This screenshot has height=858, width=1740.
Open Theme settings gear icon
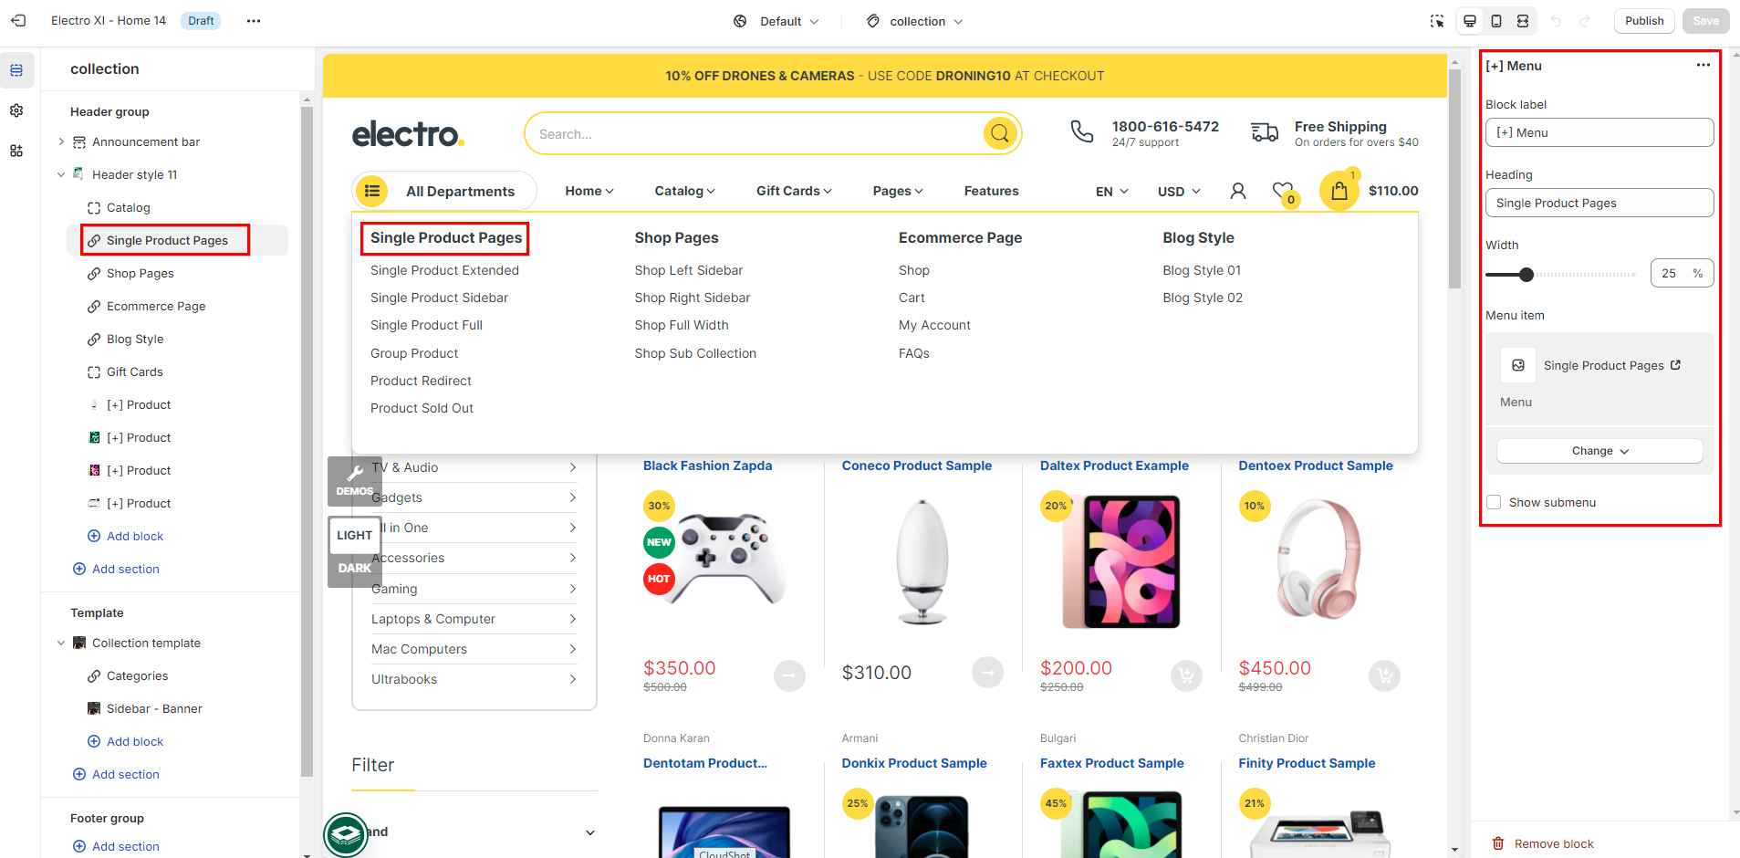click(16, 110)
